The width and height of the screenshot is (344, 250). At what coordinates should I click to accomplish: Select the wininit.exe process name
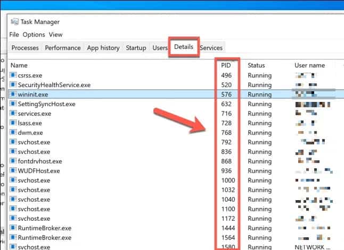coord(33,94)
